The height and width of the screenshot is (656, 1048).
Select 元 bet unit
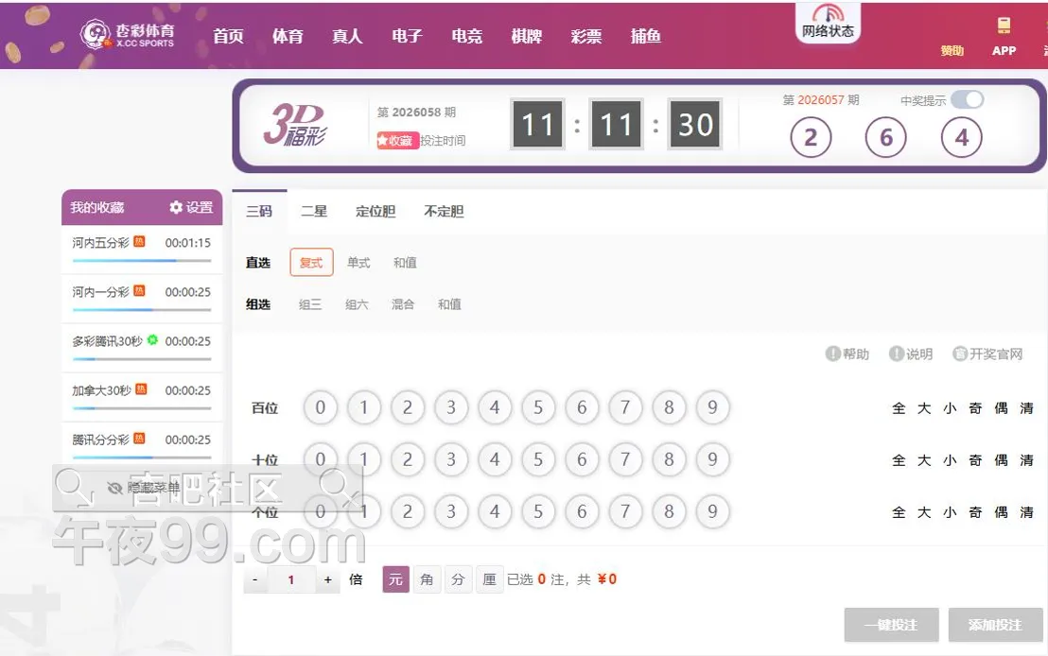click(x=395, y=579)
